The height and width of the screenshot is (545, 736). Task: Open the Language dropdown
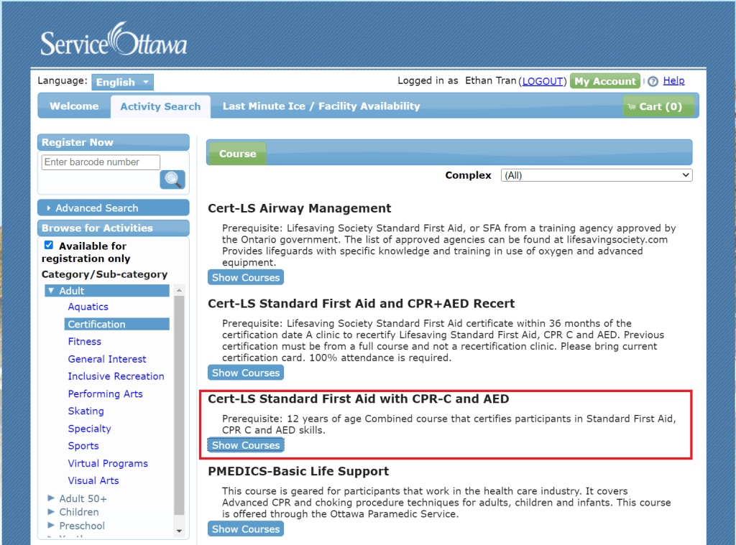pos(122,82)
